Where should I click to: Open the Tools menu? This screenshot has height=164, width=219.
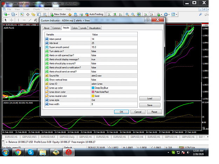47,9
